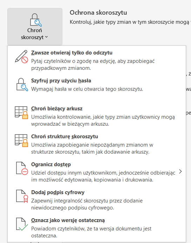
Task: Choose Oznacz jako wersję ostateczną
Action: (97, 228)
